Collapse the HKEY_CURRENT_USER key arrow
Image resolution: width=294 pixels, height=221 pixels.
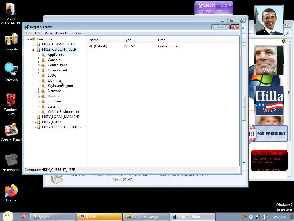pos(33,49)
